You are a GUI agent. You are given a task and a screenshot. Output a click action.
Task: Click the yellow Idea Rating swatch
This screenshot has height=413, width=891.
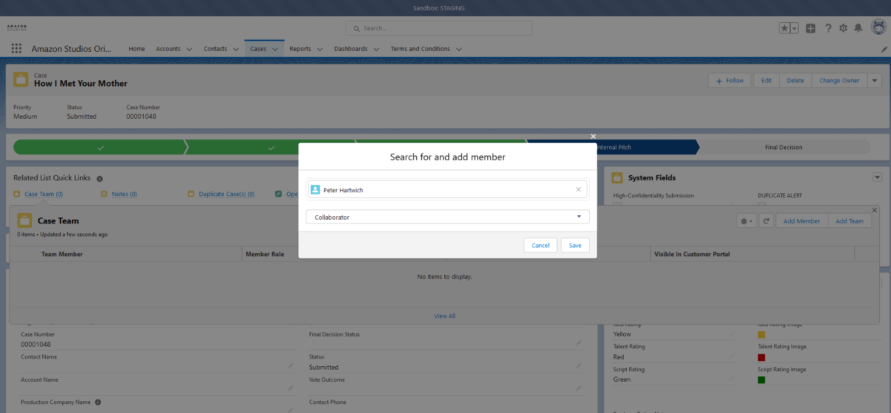[x=761, y=334]
